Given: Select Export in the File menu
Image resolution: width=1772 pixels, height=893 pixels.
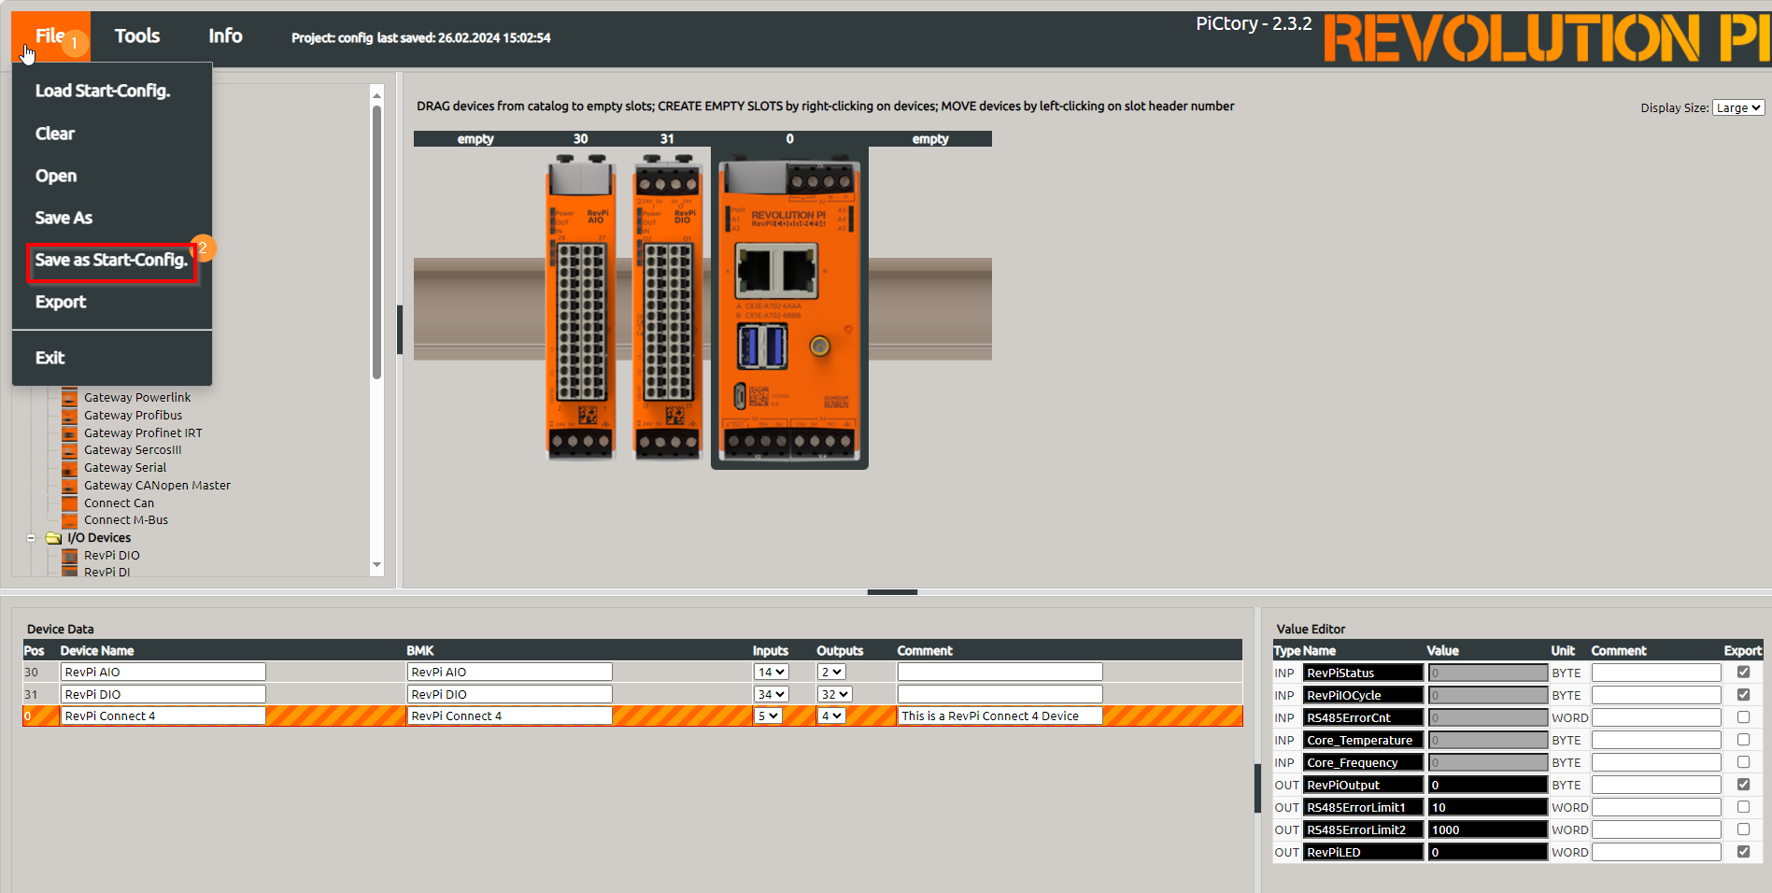Looking at the screenshot, I should [61, 302].
